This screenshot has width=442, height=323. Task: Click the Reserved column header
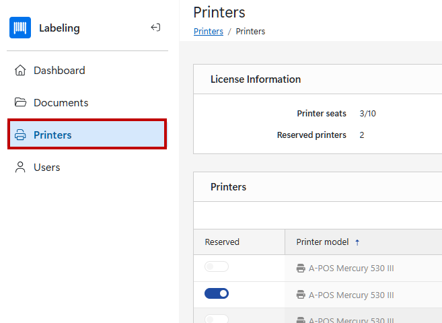pyautogui.click(x=222, y=242)
